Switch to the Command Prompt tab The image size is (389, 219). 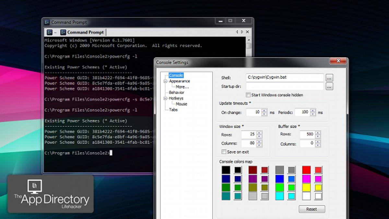pyautogui.click(x=85, y=32)
